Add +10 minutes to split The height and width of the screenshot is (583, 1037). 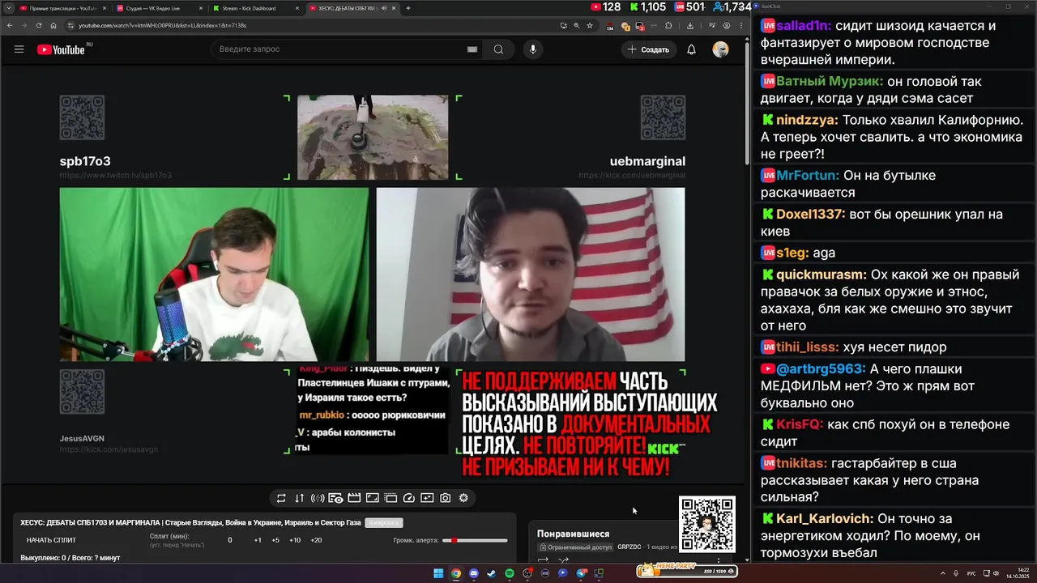[x=295, y=540]
